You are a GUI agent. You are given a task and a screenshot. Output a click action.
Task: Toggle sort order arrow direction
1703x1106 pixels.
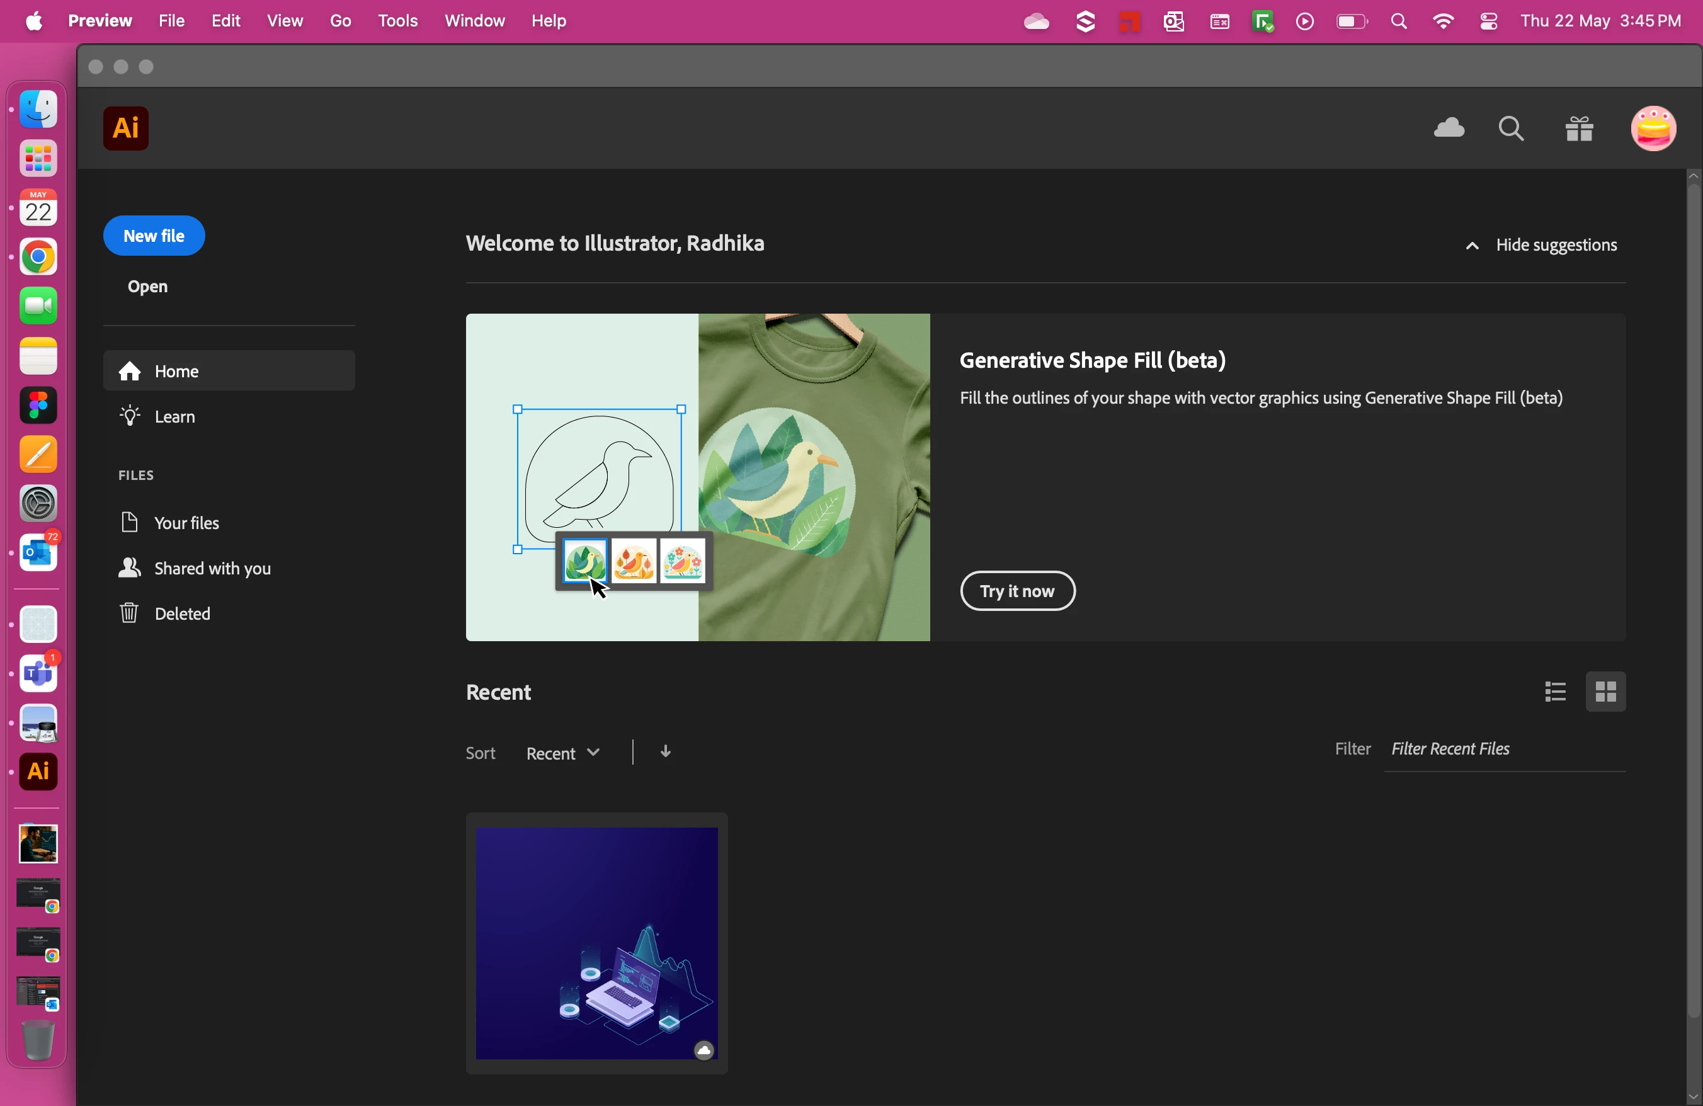pyautogui.click(x=666, y=752)
